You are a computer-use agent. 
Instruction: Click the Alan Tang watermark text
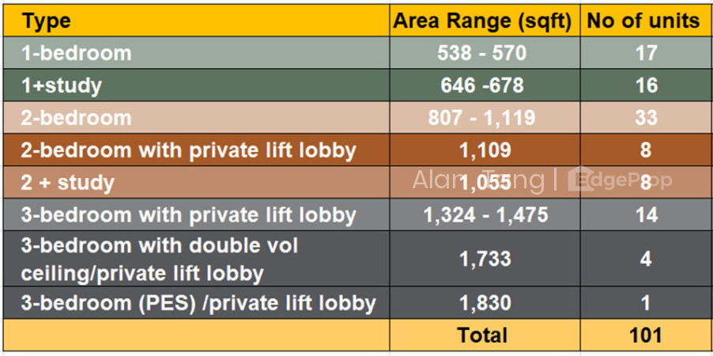point(478,180)
